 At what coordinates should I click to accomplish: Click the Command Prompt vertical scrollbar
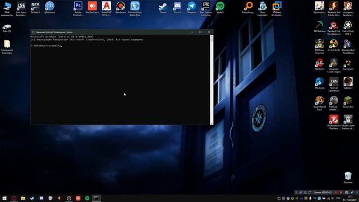click(211, 80)
